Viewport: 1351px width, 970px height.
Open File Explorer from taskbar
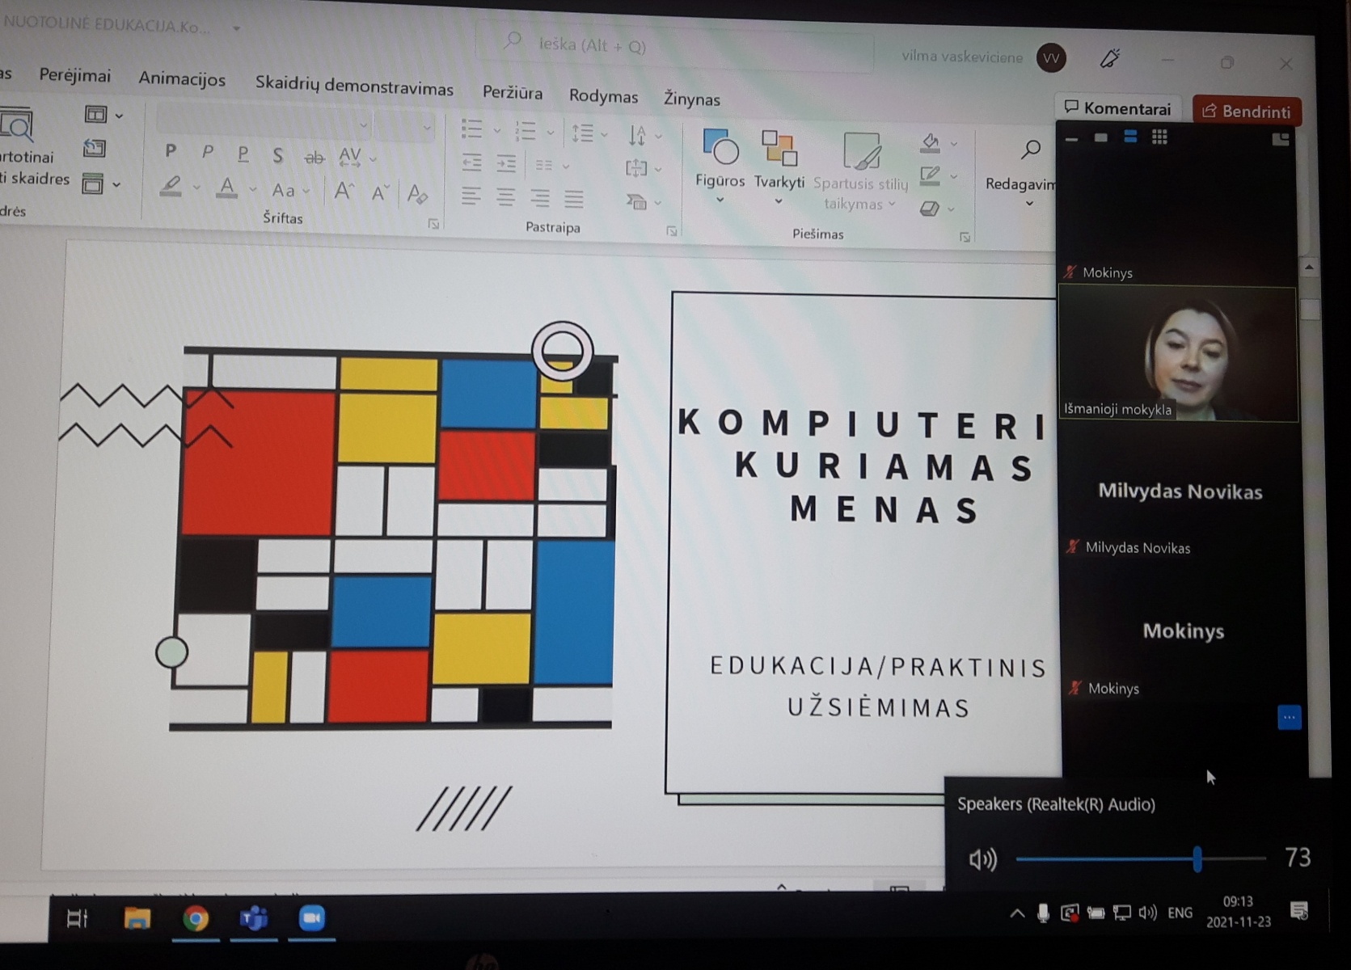point(137,918)
